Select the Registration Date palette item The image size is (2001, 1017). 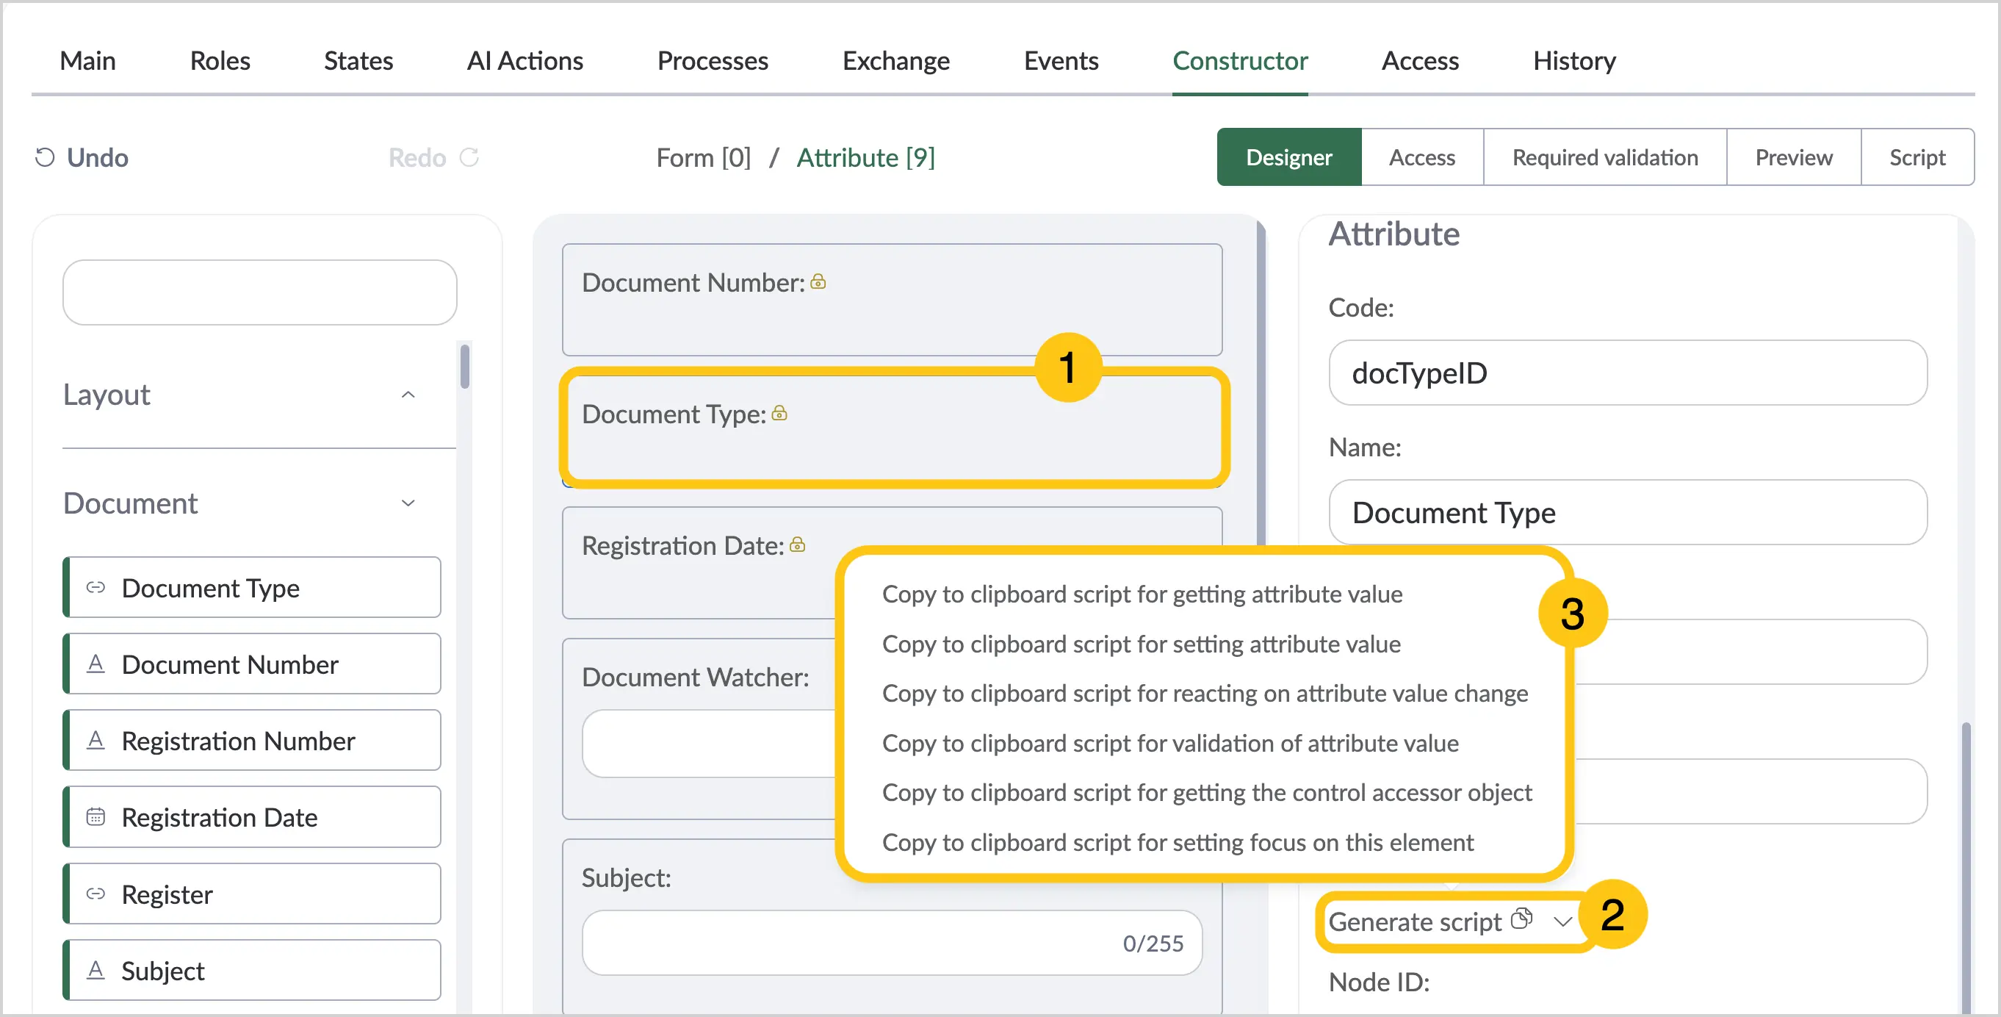click(252, 816)
